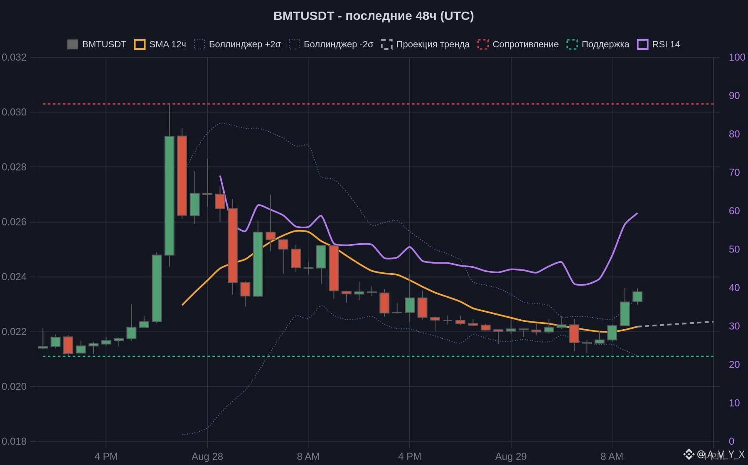Click the 8 AM label just after Aug 29
Screen dimensions: 748x465
coord(612,457)
